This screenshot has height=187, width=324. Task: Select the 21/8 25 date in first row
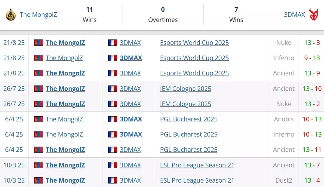coord(14,43)
